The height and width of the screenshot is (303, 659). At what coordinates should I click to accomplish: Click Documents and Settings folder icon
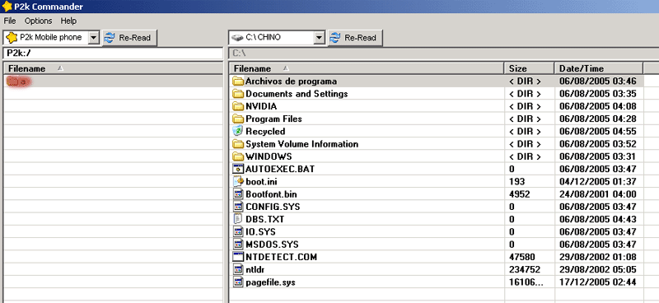pos(238,94)
